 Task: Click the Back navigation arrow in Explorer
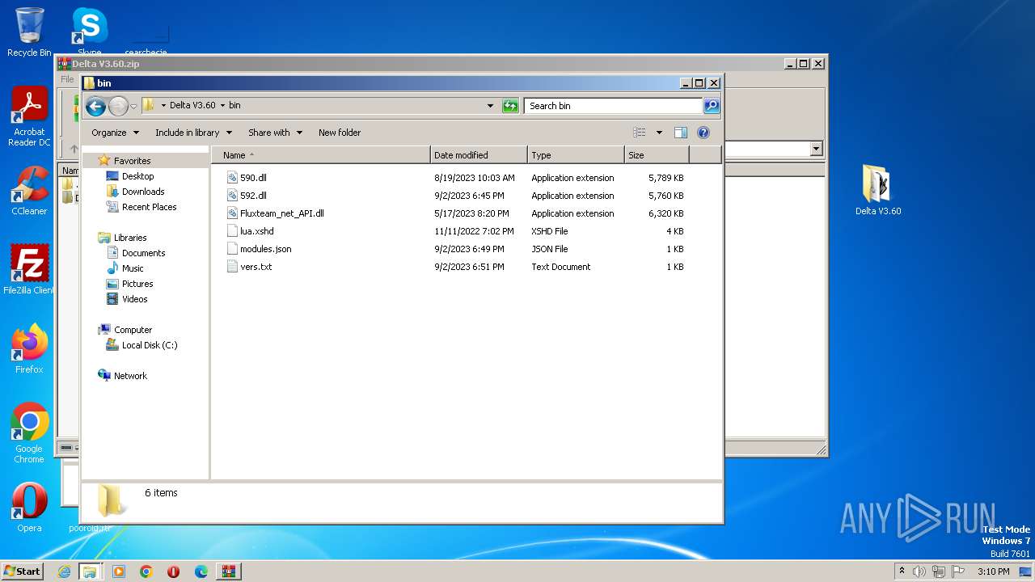pos(95,106)
